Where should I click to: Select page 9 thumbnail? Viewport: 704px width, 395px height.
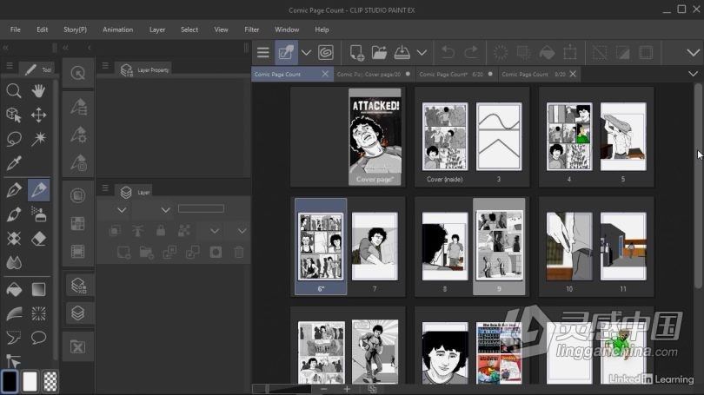pyautogui.click(x=499, y=247)
